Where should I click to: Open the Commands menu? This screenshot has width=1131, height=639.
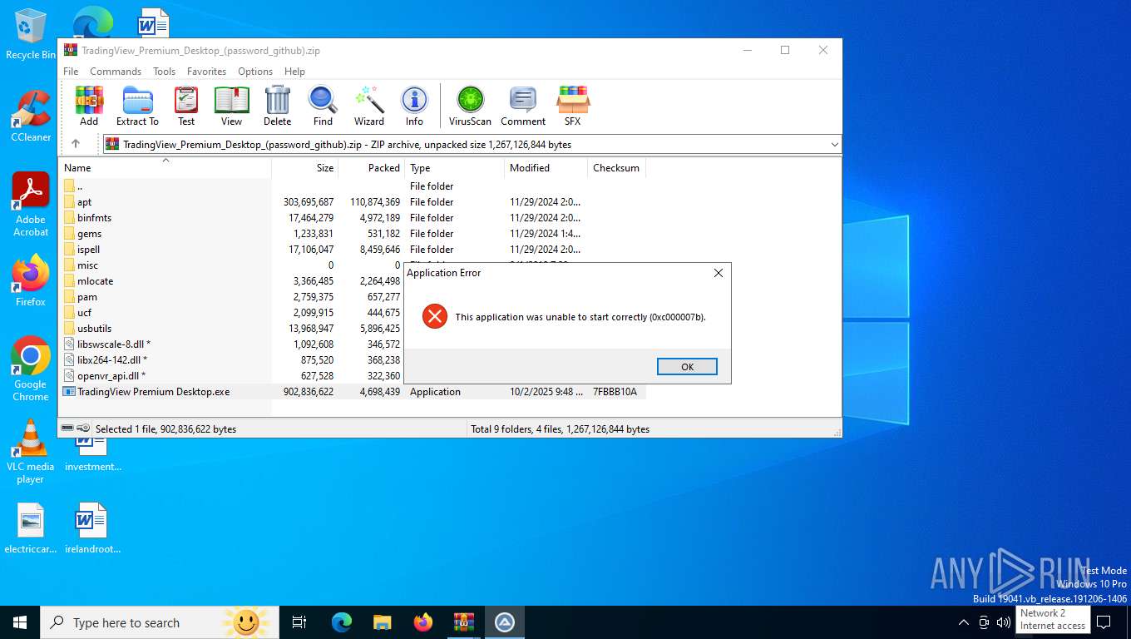(116, 72)
